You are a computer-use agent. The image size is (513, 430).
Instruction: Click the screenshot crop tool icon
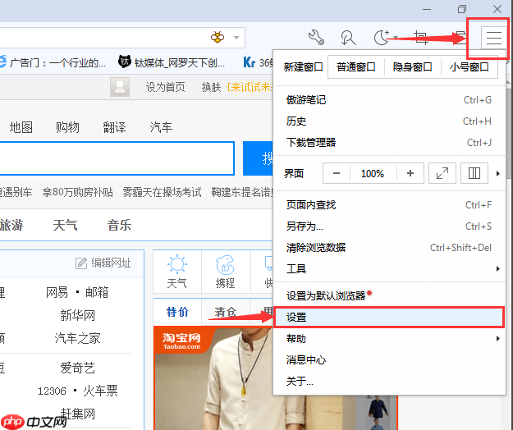[420, 38]
